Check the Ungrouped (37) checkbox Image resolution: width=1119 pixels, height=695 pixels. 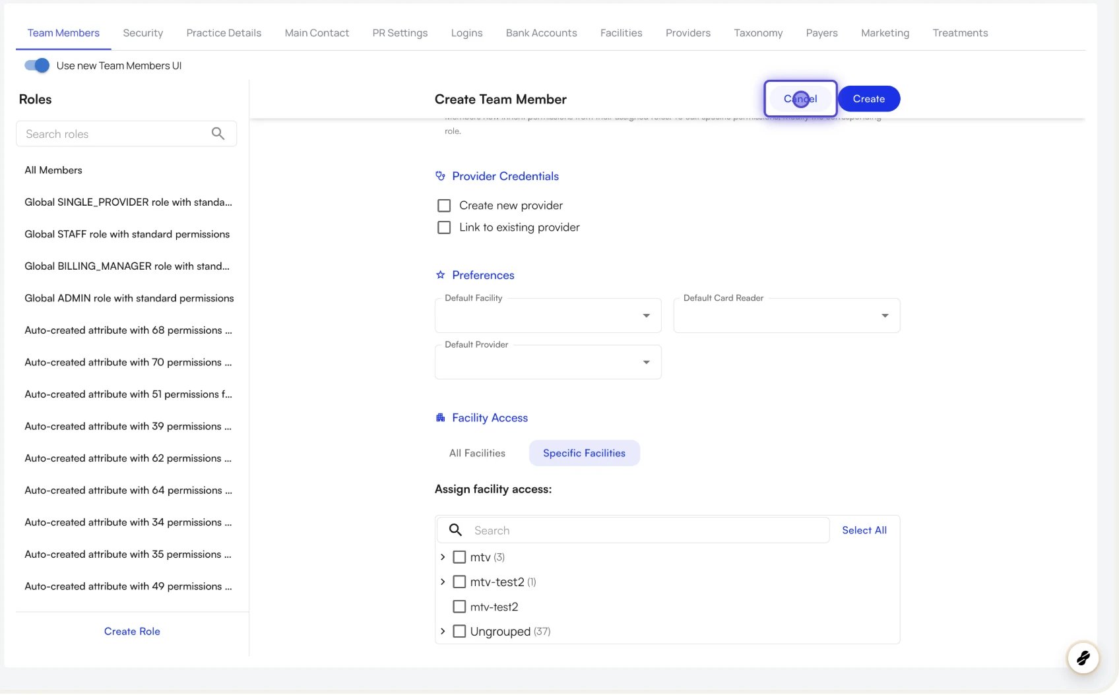tap(459, 631)
